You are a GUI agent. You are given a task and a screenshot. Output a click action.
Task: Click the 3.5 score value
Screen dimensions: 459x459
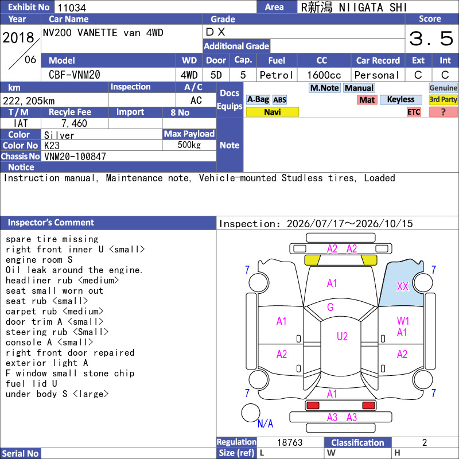431,38
